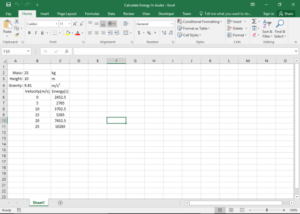This screenshot has height=214, width=300.
Task: Toggle Top Align
Action: tap(90, 24)
